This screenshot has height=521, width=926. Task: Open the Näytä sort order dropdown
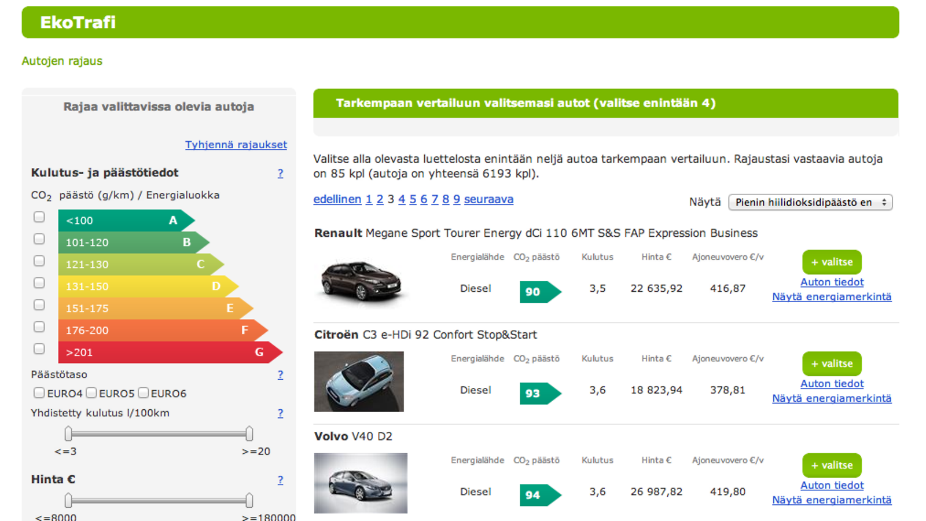click(x=810, y=202)
